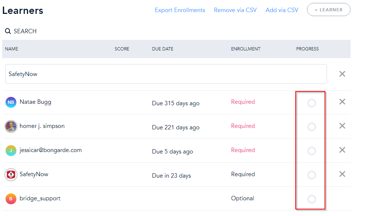
Task: Click Natae Bugg's NB avatar
Action: 11,102
